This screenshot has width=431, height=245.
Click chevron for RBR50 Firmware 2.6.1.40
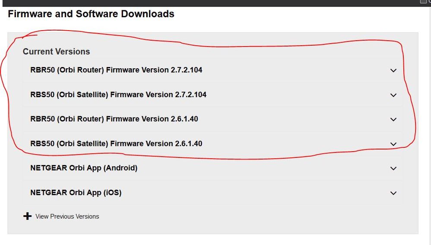pos(393,119)
